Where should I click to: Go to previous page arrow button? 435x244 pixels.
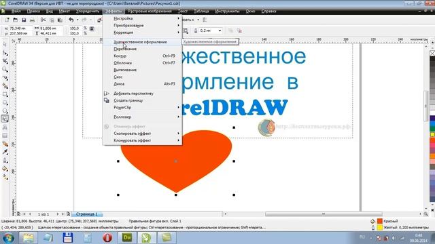[30, 214]
